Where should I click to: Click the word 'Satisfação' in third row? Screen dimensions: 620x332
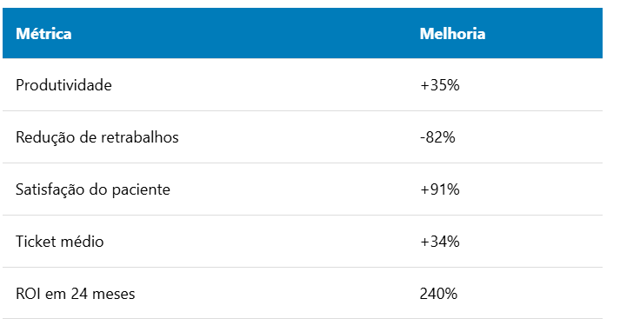[50, 189]
